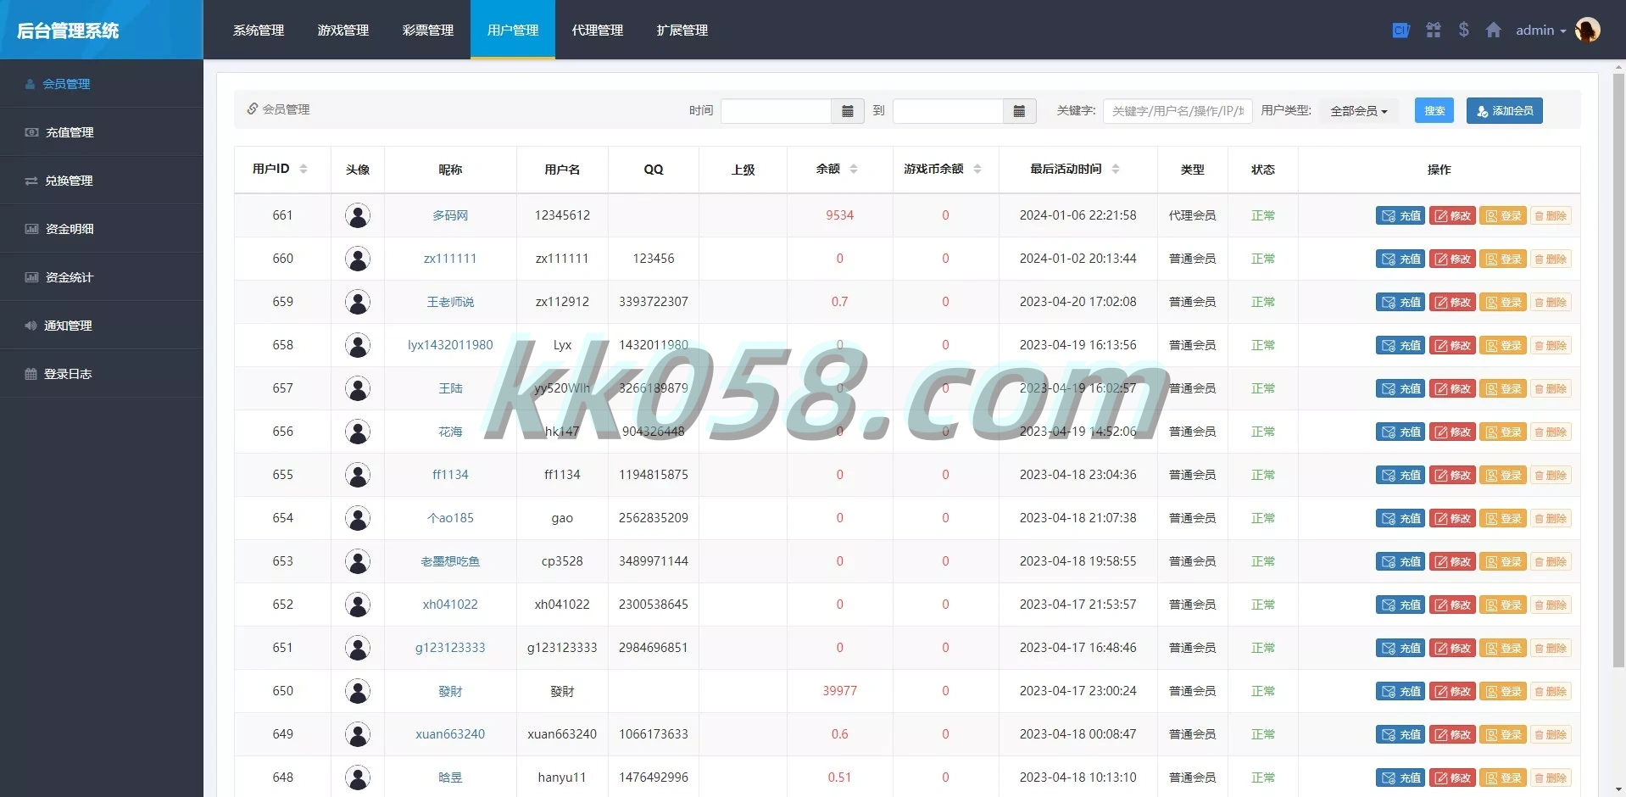
Task: Click 登录 for user 651
Action: pyautogui.click(x=1503, y=649)
